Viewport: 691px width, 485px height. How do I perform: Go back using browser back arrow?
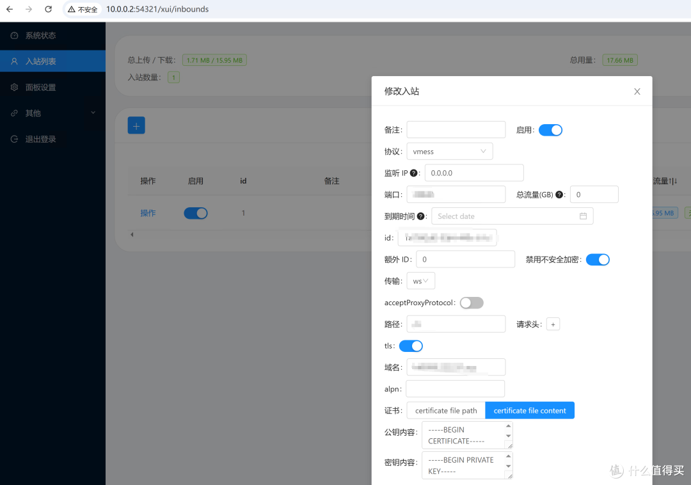[10, 9]
